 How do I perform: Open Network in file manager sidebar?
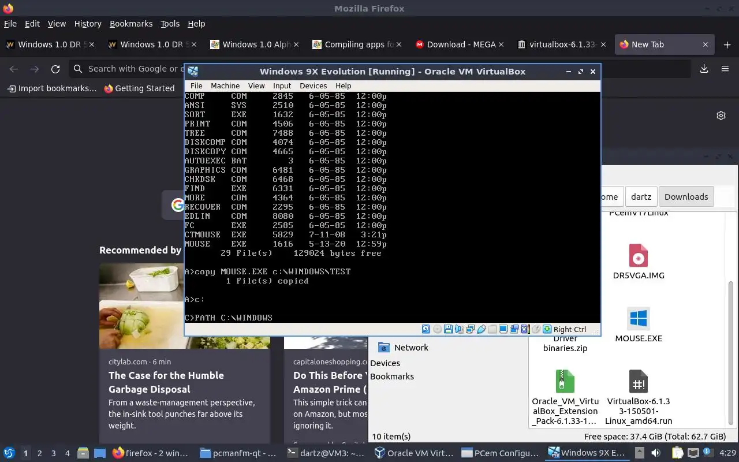403,348
